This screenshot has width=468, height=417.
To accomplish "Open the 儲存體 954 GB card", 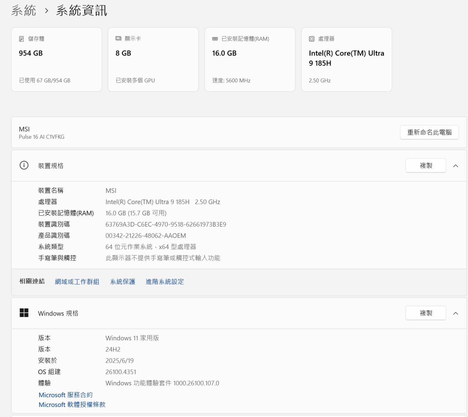I will pos(56,60).
